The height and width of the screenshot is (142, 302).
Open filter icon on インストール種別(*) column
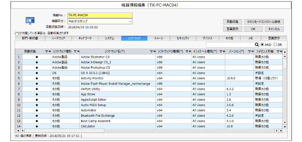(221, 51)
